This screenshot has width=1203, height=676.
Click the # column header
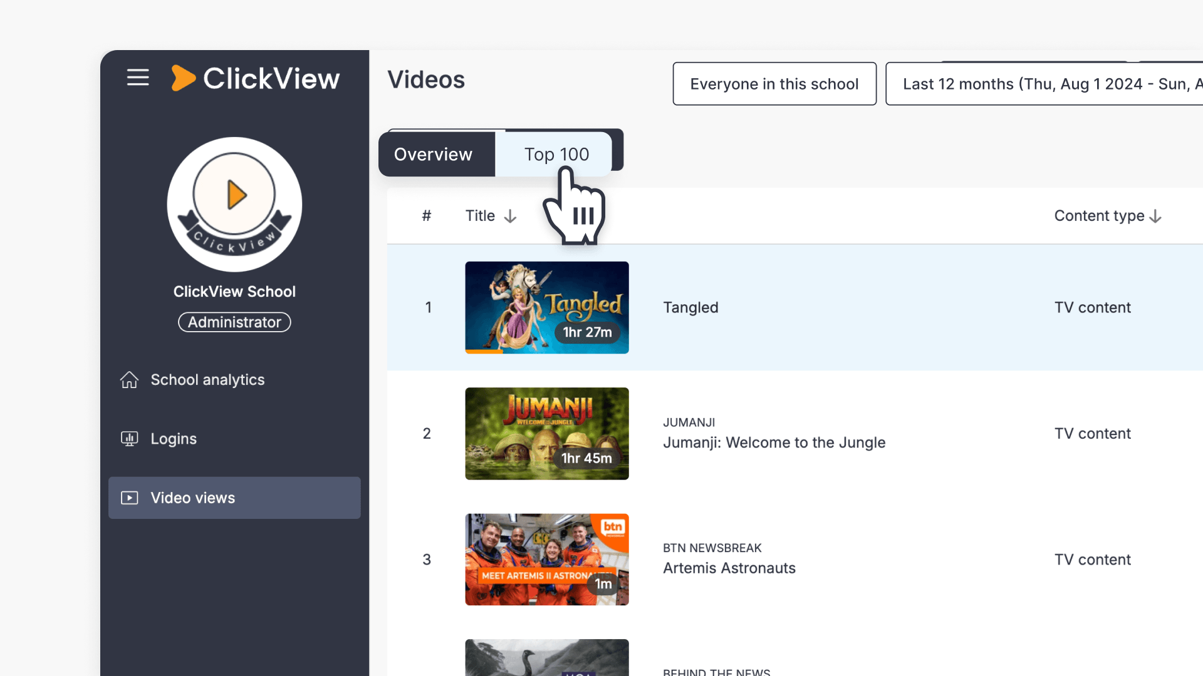(427, 216)
